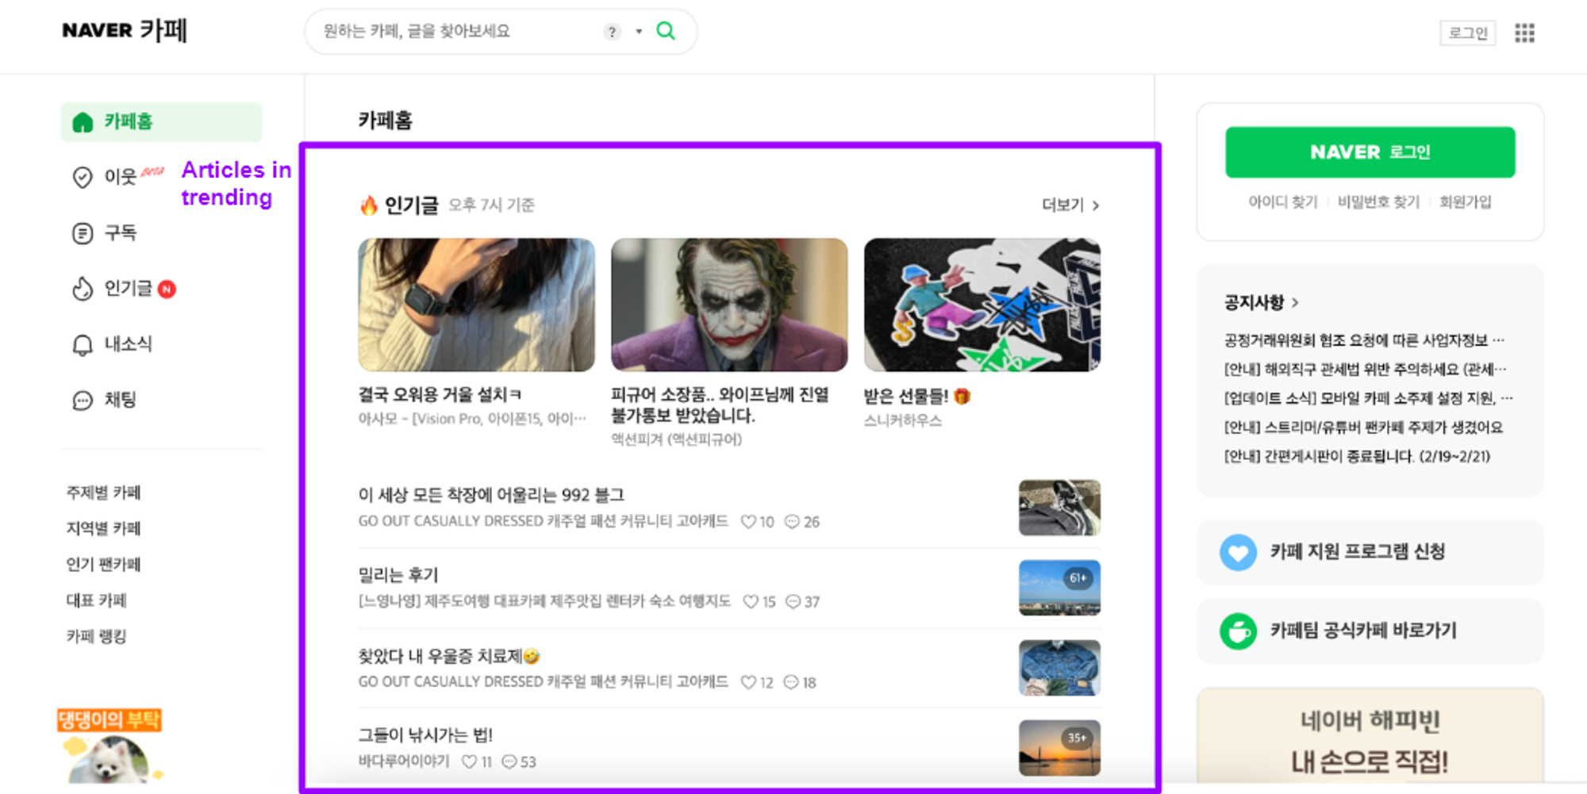This screenshot has height=794, width=1587.
Task: Click the 채팅 speech bubble icon
Action: pyautogui.click(x=83, y=401)
